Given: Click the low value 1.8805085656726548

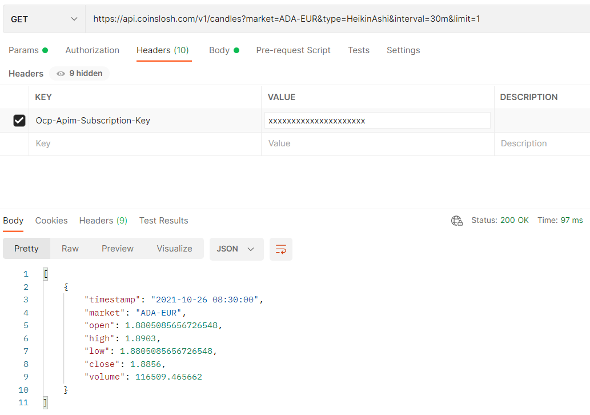Looking at the screenshot, I should (x=166, y=351).
